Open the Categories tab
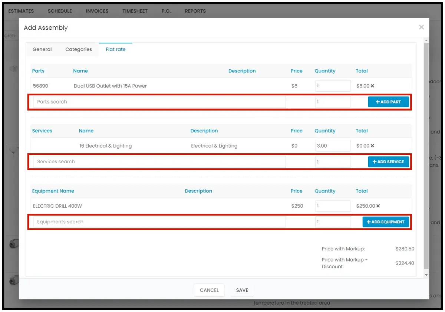Image resolution: width=445 pixels, height=312 pixels. pyautogui.click(x=79, y=49)
